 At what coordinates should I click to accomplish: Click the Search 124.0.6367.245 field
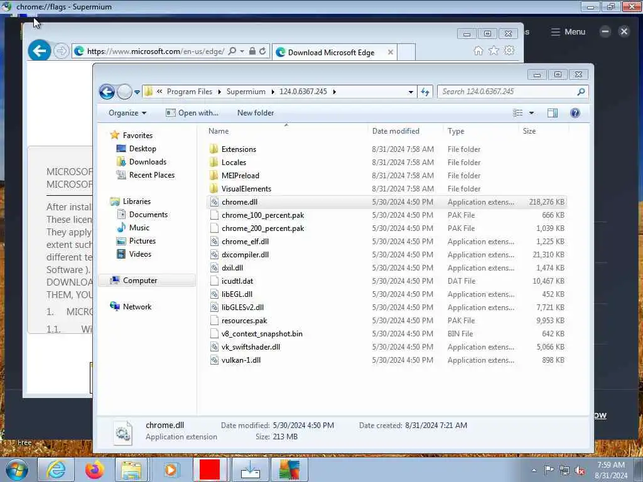tap(512, 92)
